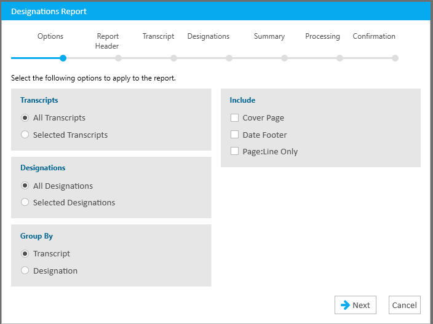Check the Page:Line Only option
This screenshot has height=324, width=433.
[234, 151]
